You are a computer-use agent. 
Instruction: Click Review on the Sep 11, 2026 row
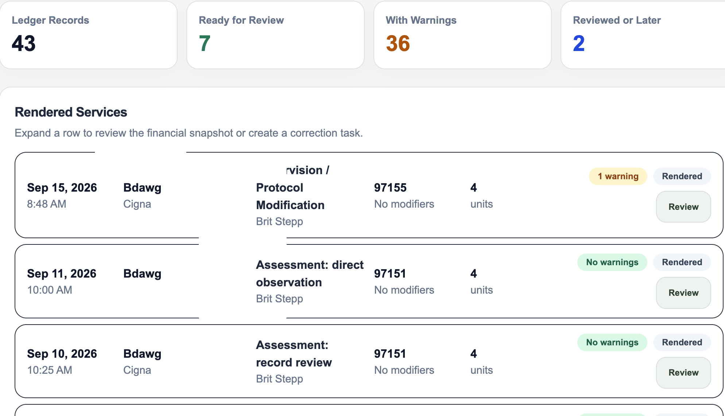click(683, 293)
